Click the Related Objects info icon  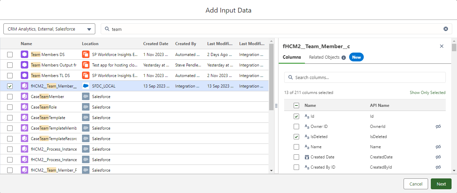tap(344, 57)
